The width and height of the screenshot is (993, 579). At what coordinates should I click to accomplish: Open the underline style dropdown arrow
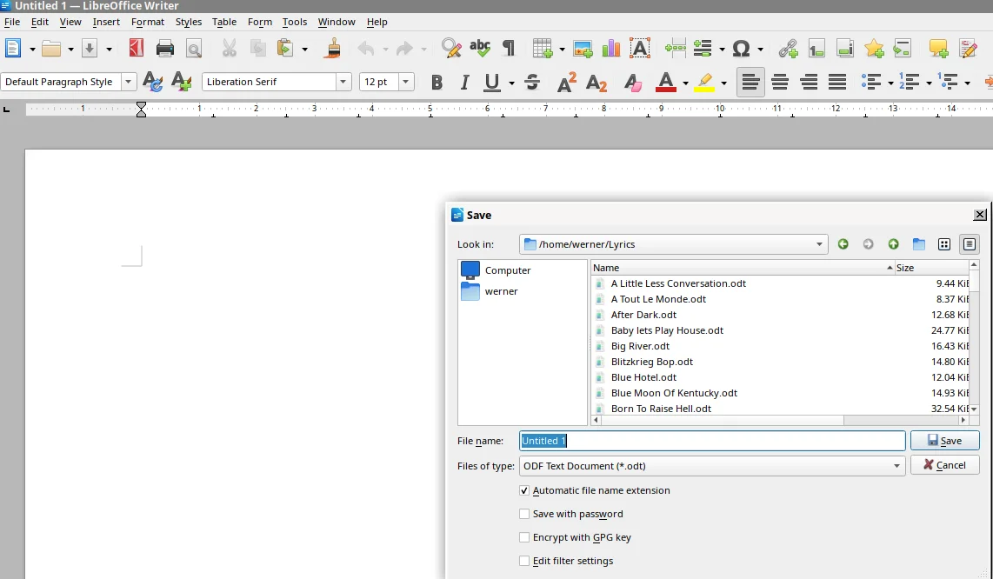511,83
